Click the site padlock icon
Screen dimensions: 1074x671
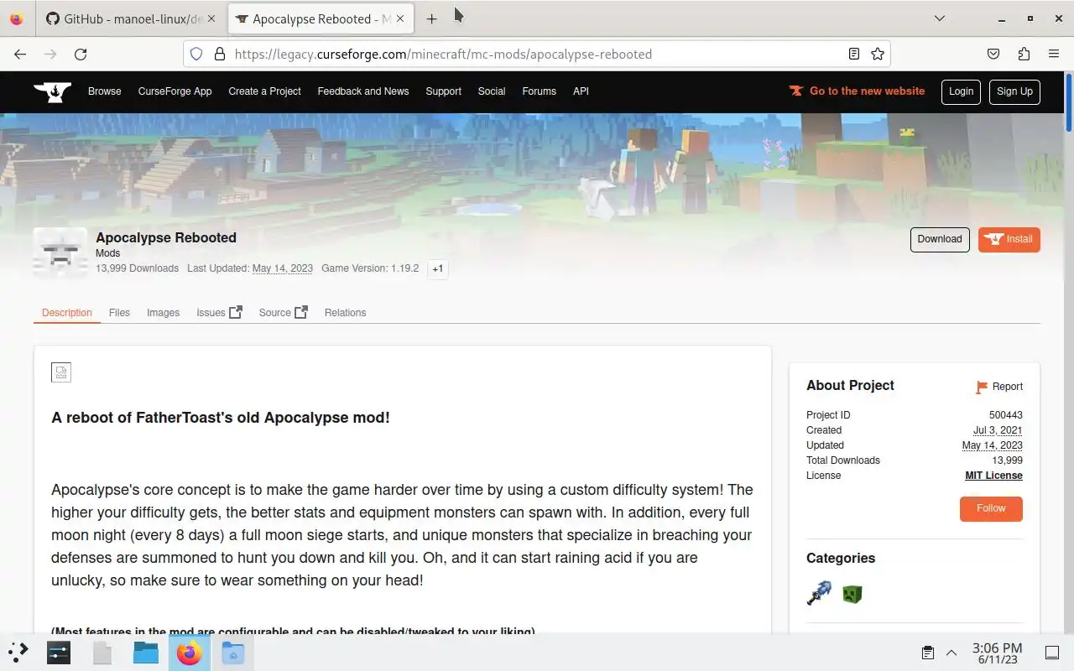(x=220, y=54)
